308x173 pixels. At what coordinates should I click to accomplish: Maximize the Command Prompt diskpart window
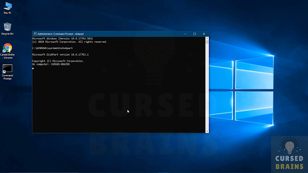(x=194, y=34)
